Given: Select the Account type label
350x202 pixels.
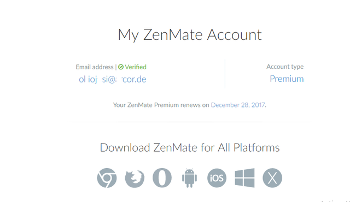Looking at the screenshot, I should 285,67.
